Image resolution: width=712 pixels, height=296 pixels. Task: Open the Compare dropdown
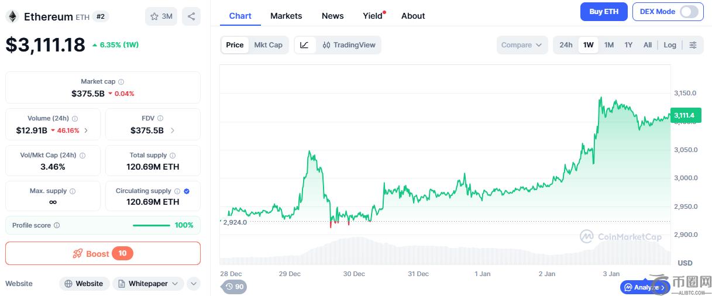point(522,45)
